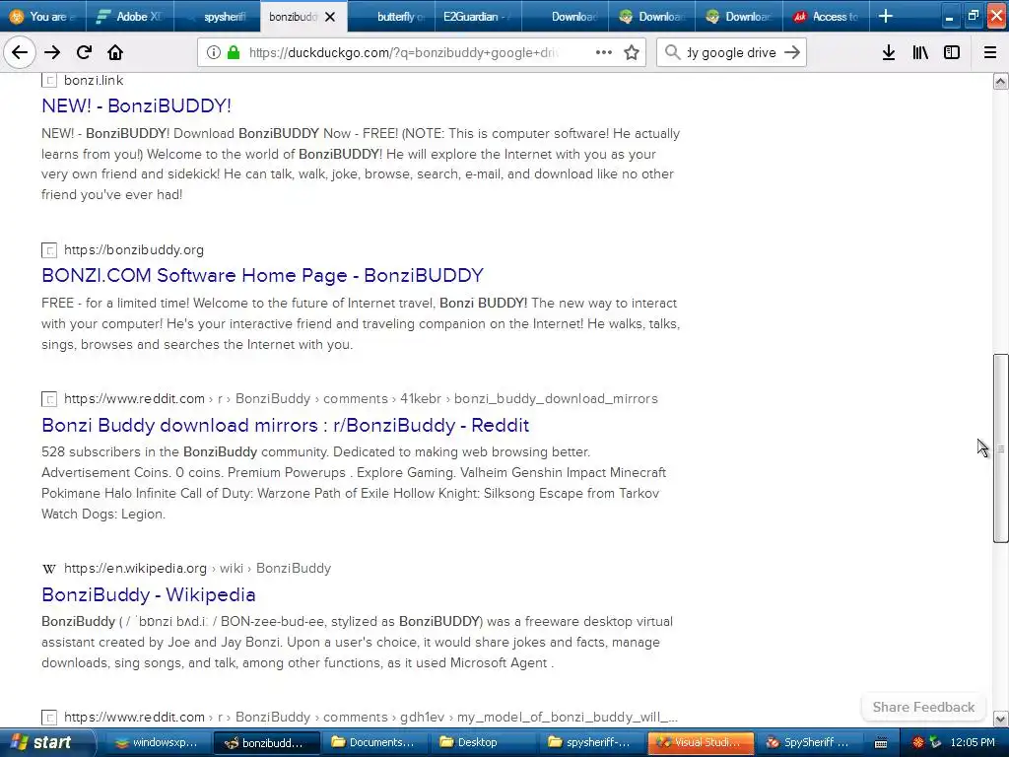The width and height of the screenshot is (1009, 757).
Task: Click the search box with 'google drive'
Action: pyautogui.click(x=731, y=53)
